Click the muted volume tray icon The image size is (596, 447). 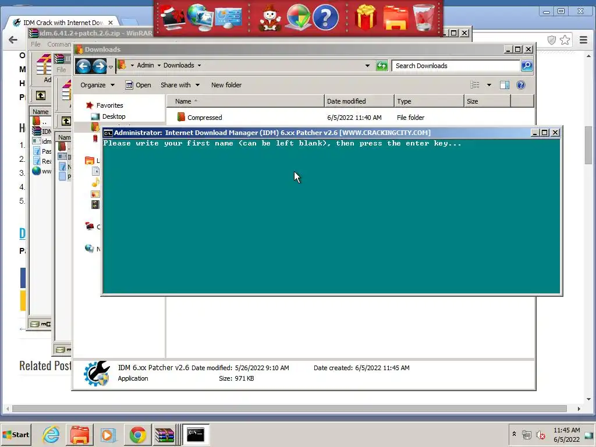pyautogui.click(x=540, y=434)
